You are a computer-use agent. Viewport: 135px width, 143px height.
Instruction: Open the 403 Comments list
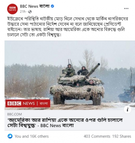[x=97, y=136]
